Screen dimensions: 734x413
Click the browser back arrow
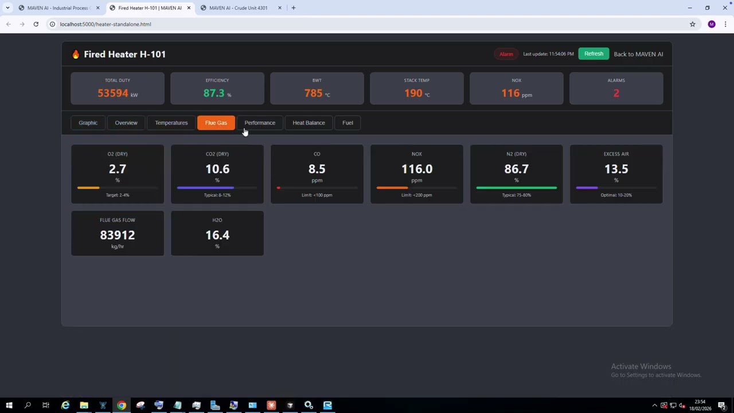pyautogui.click(x=9, y=24)
